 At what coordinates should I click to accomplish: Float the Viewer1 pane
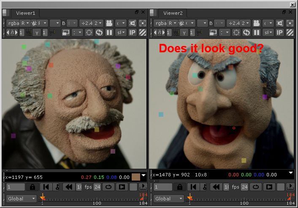pyautogui.click(x=137, y=12)
